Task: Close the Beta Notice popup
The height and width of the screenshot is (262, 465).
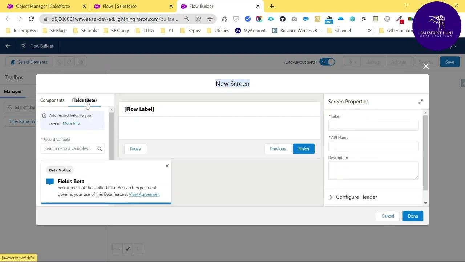Action: click(167, 166)
